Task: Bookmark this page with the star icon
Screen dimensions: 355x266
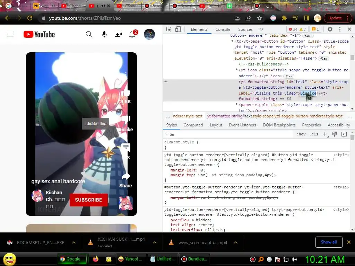Action: [x=259, y=18]
